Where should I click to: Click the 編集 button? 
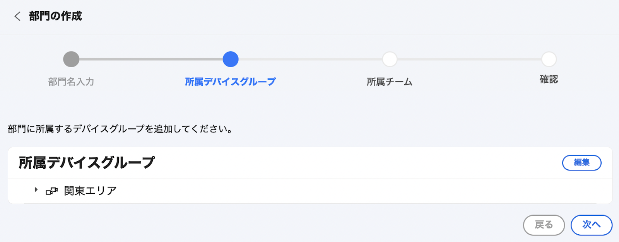582,163
